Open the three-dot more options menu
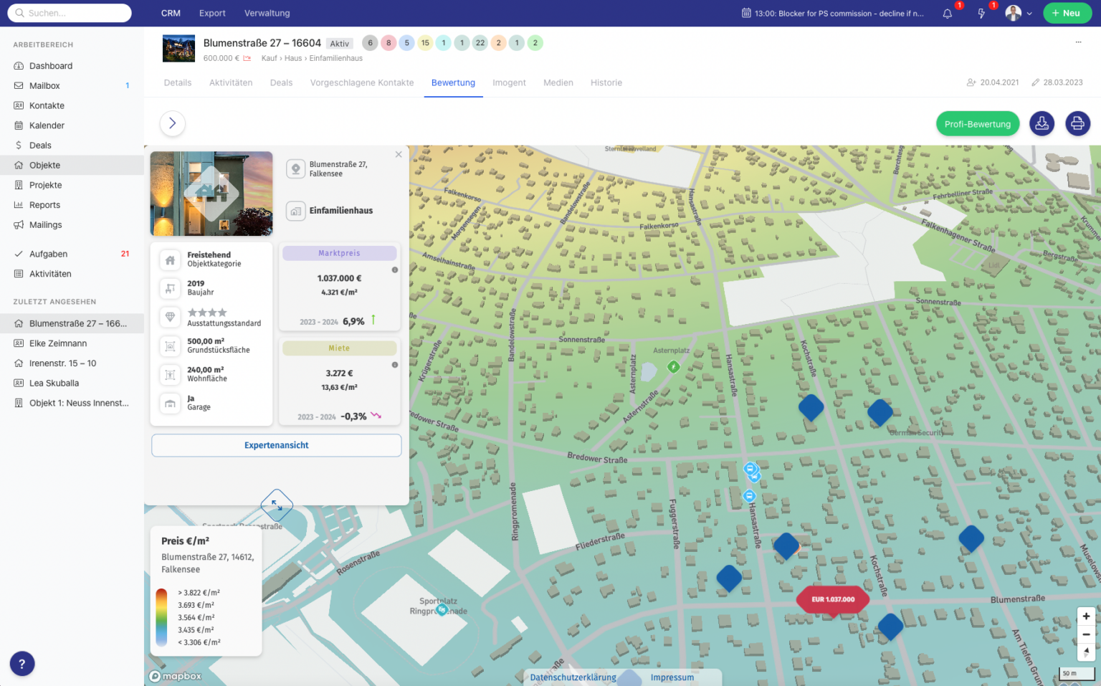Screen dimensions: 1101x686 tap(1077, 43)
